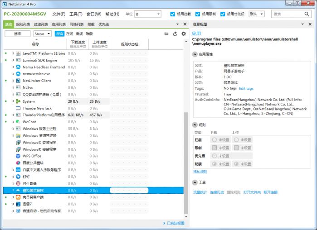Click the Java(TM) Platform SE binary icon
317x230 pixels.
tap(18, 53)
